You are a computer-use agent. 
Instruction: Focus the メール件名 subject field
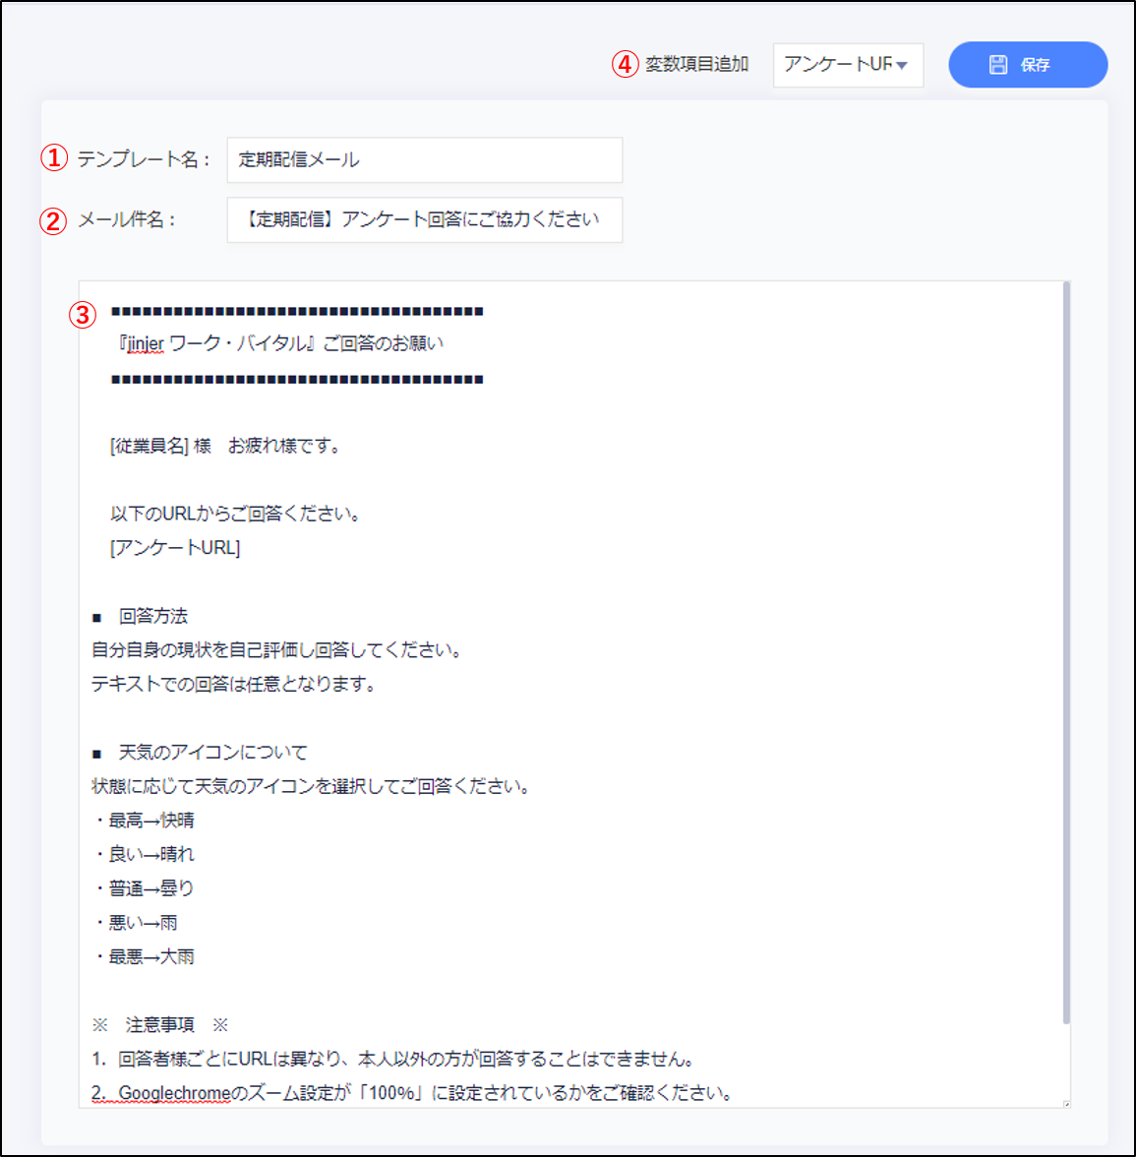pyautogui.click(x=424, y=219)
